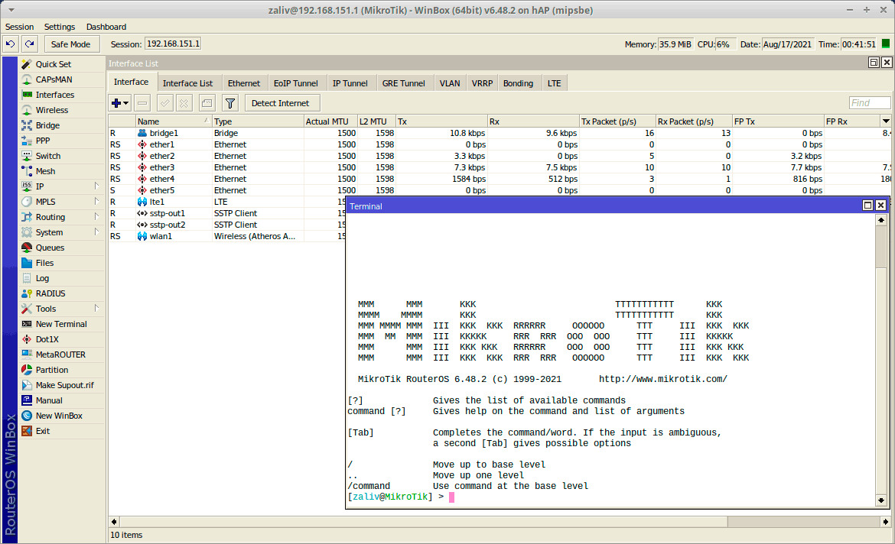Click the Filter funnel icon in toolbar
Image resolution: width=895 pixels, height=544 pixels.
[229, 103]
